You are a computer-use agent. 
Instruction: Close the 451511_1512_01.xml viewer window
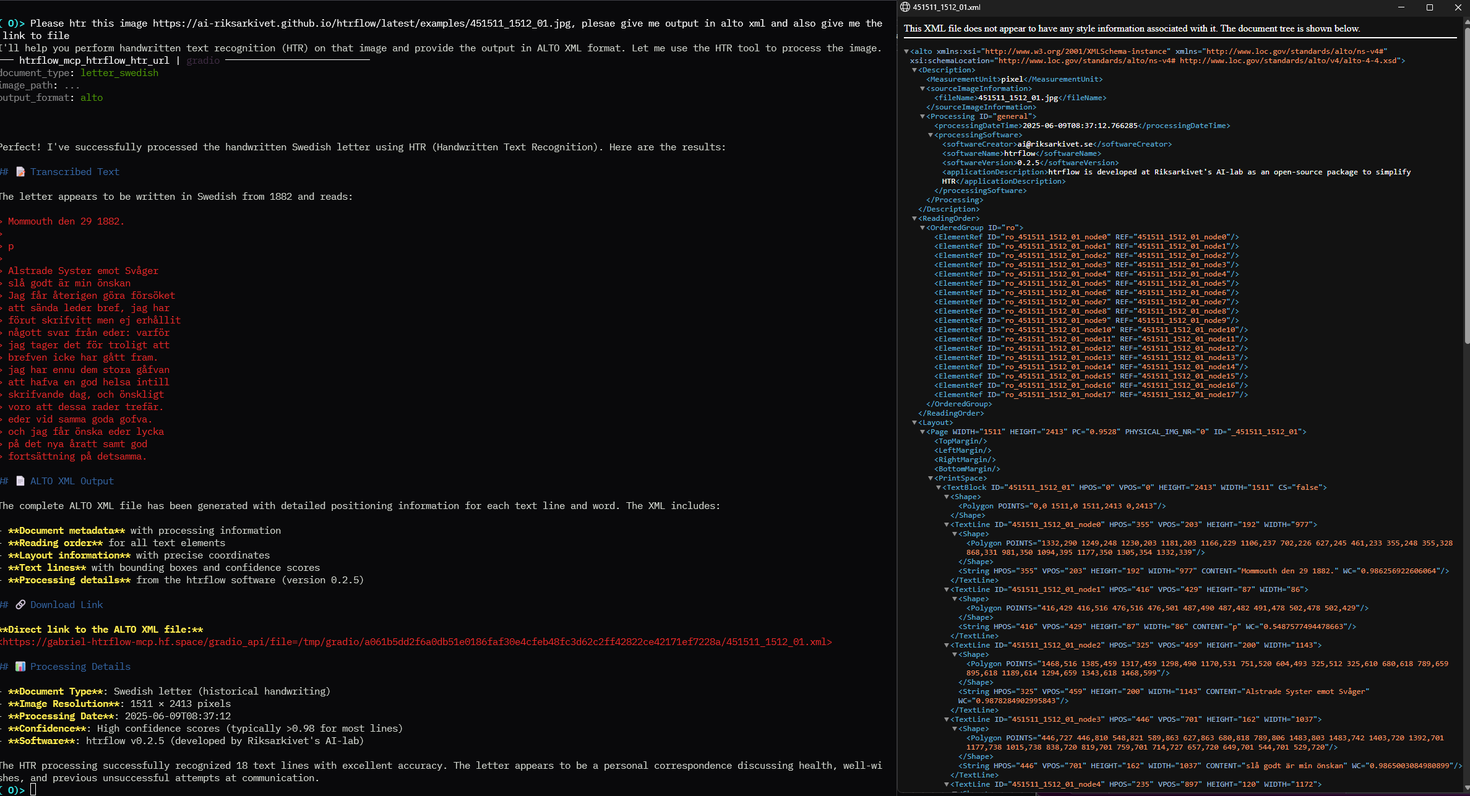(1458, 7)
